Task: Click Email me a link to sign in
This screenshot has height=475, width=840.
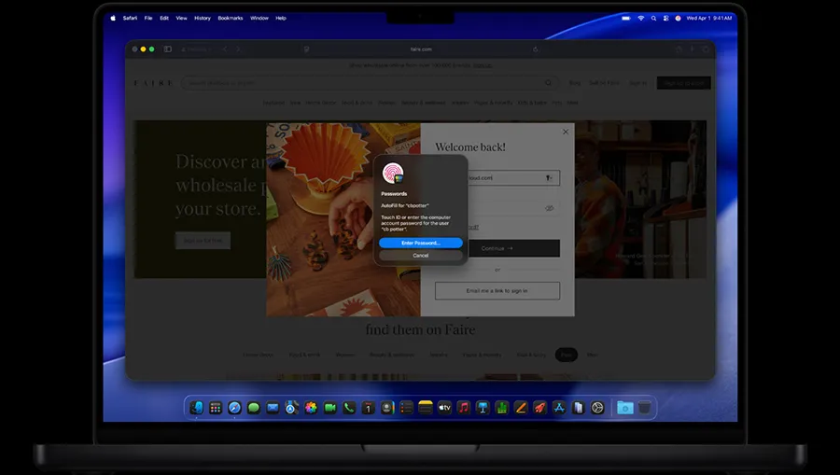Action: pos(497,291)
